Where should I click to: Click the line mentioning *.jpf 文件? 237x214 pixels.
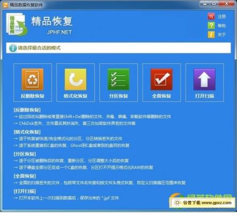point(66,198)
